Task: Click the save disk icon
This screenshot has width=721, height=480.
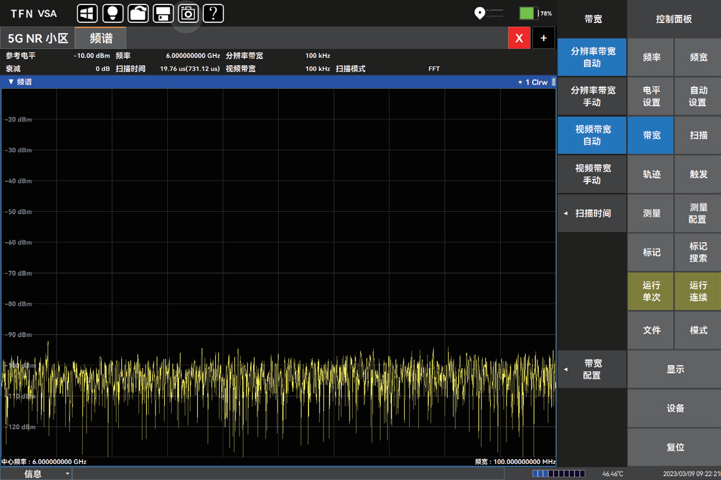Action: click(x=163, y=13)
